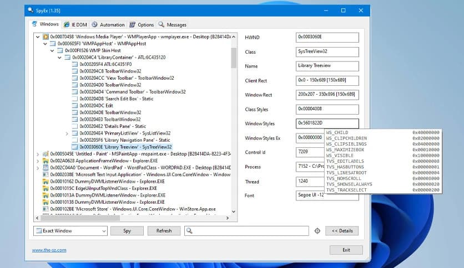Viewport: 464px width, 268px height.
Task: Click the search magnifier icon
Action: tap(189, 231)
